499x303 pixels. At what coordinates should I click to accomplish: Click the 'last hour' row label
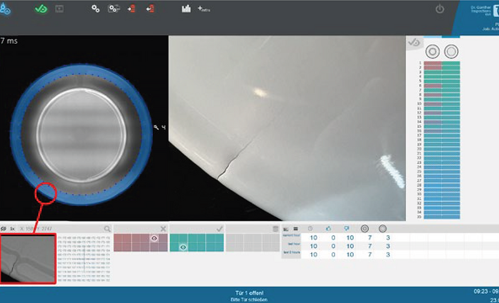[x=294, y=244]
